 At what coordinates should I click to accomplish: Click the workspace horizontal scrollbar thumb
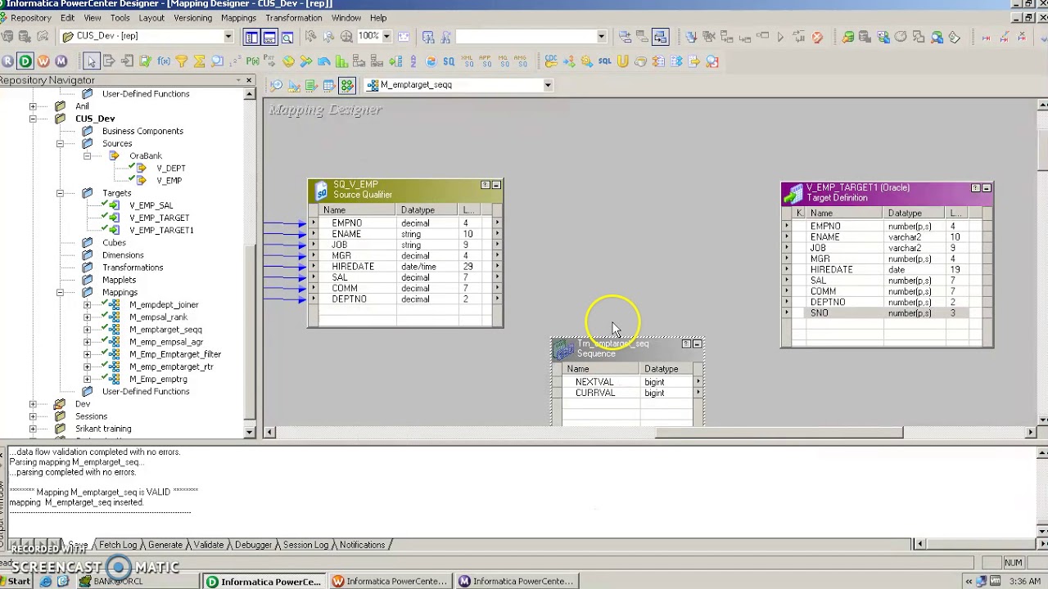779,433
